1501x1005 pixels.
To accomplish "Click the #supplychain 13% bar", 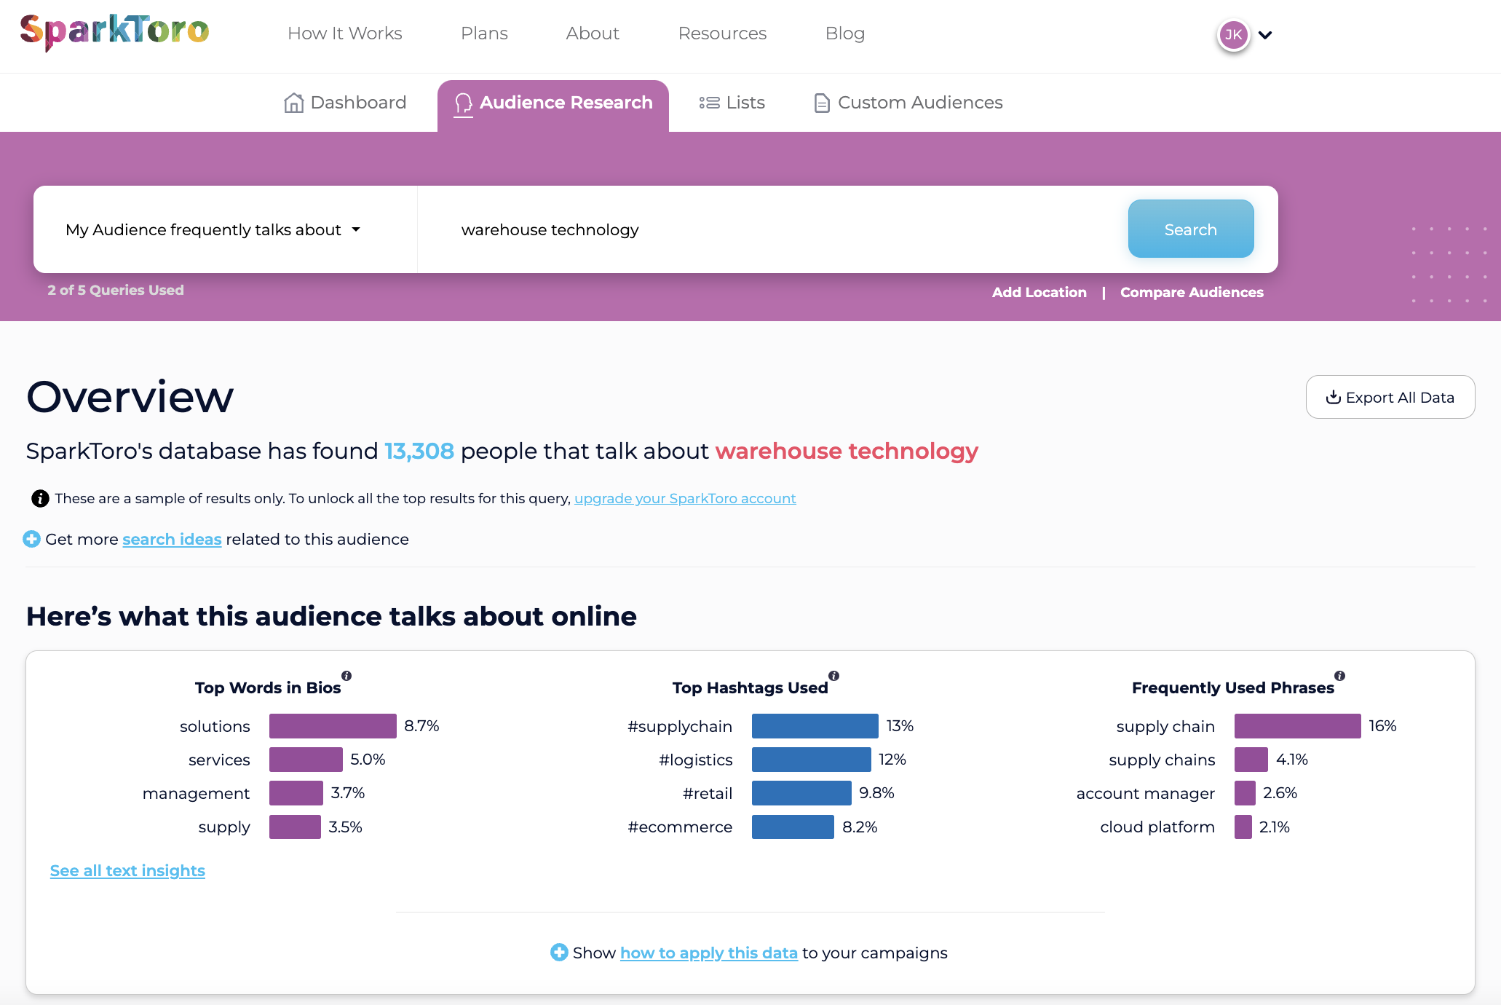I will pyautogui.click(x=815, y=726).
